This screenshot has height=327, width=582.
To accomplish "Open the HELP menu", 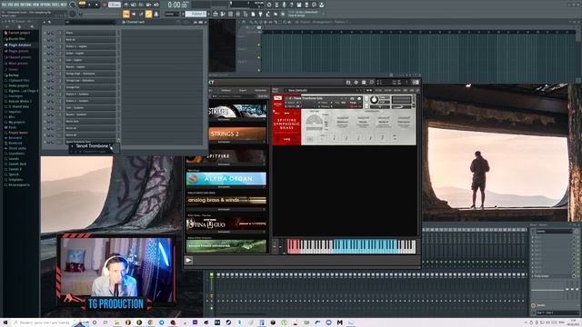I will pyautogui.click(x=65, y=5).
